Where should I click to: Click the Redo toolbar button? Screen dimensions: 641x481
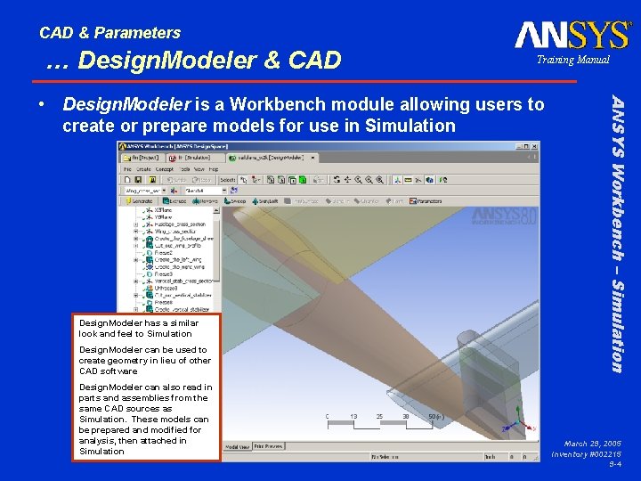point(201,180)
